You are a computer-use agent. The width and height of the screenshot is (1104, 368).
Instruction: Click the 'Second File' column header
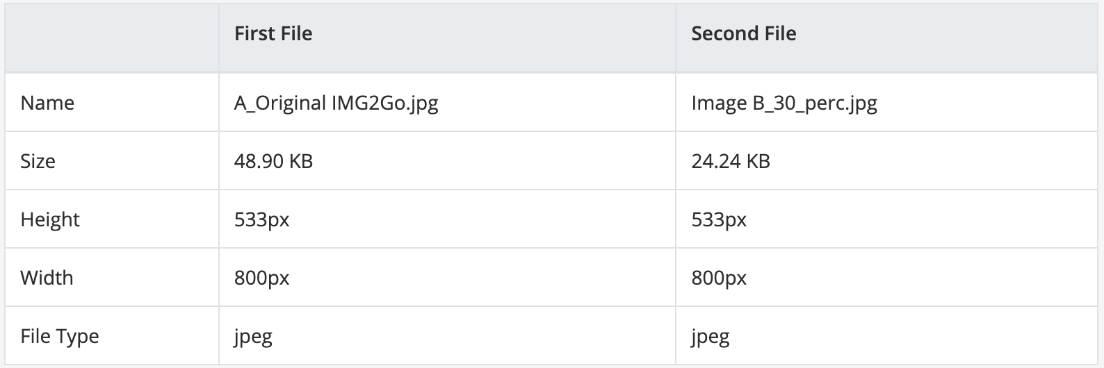pos(743,33)
